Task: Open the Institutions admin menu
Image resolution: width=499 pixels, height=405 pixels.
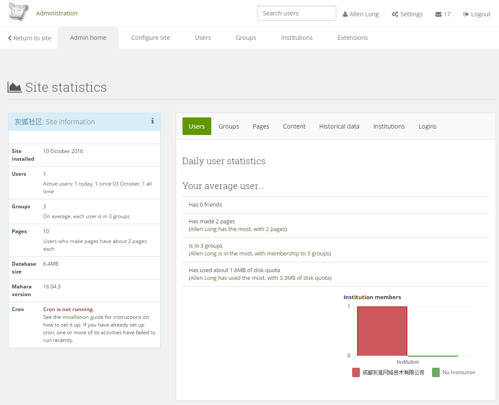Action: click(297, 38)
